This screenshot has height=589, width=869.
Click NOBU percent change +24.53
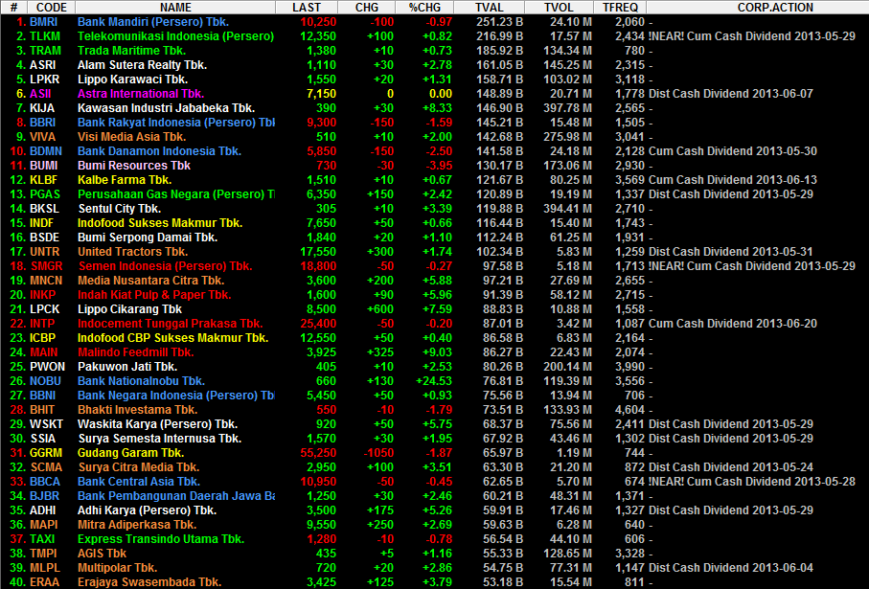(x=434, y=382)
